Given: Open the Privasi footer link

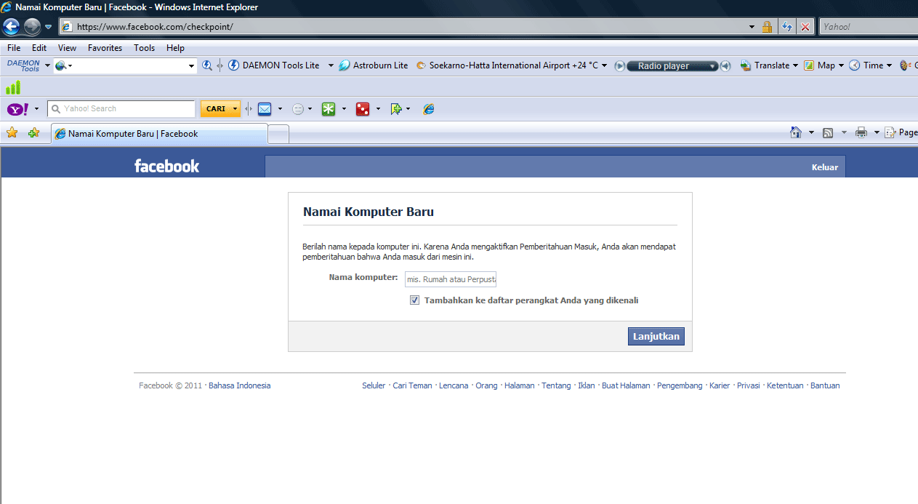Looking at the screenshot, I should pyautogui.click(x=748, y=385).
